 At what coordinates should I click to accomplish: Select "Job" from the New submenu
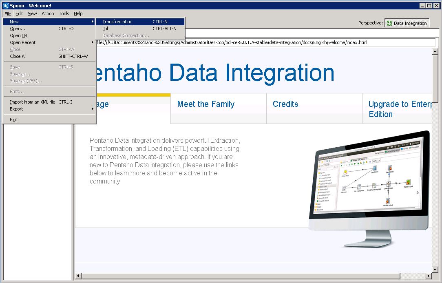coord(107,29)
